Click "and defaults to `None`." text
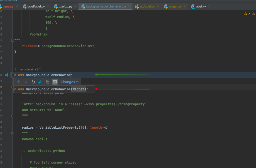 tap(44, 110)
